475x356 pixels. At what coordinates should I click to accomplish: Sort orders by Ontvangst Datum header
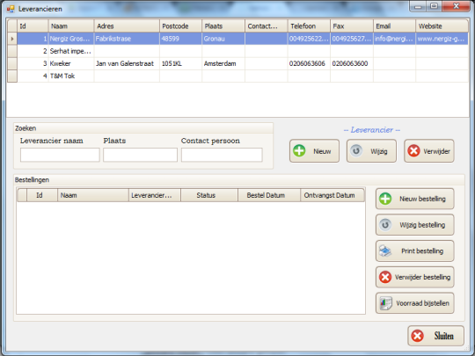[x=332, y=195]
